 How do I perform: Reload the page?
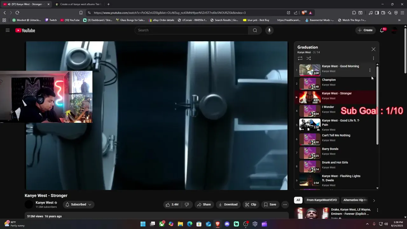tap(17, 13)
